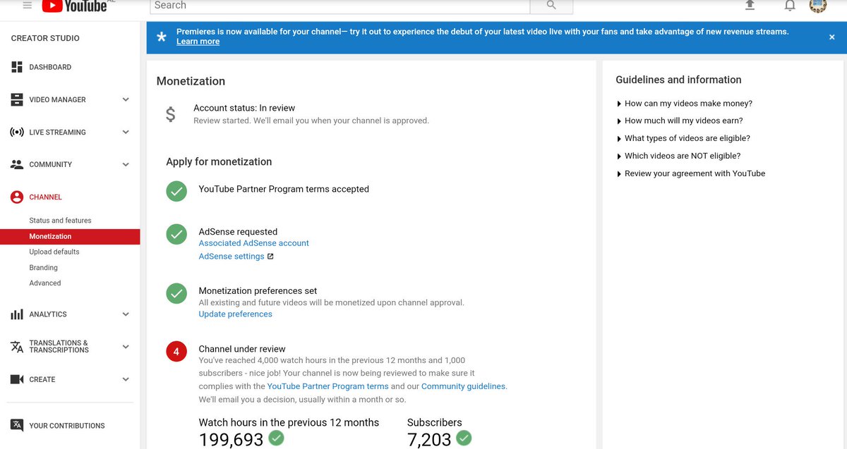Click the Analytics bar chart icon

(x=17, y=314)
